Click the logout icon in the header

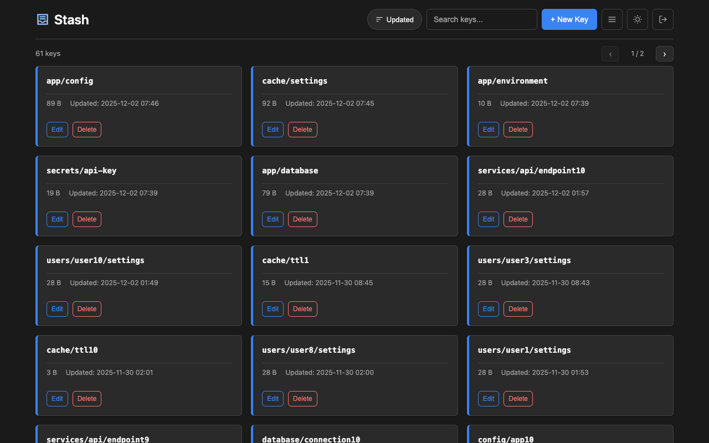pyautogui.click(x=663, y=19)
